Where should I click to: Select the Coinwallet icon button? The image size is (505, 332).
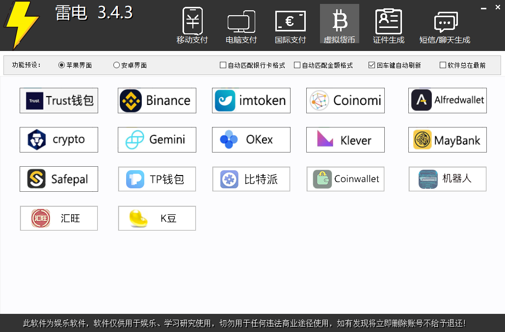click(346, 179)
